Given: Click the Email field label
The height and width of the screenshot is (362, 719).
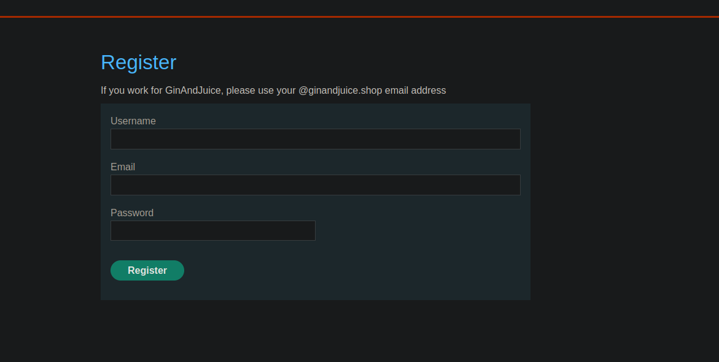Looking at the screenshot, I should 123,167.
